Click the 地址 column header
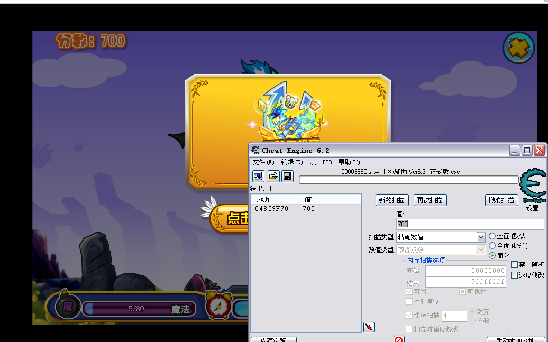The height and width of the screenshot is (342, 548). pyautogui.click(x=275, y=199)
